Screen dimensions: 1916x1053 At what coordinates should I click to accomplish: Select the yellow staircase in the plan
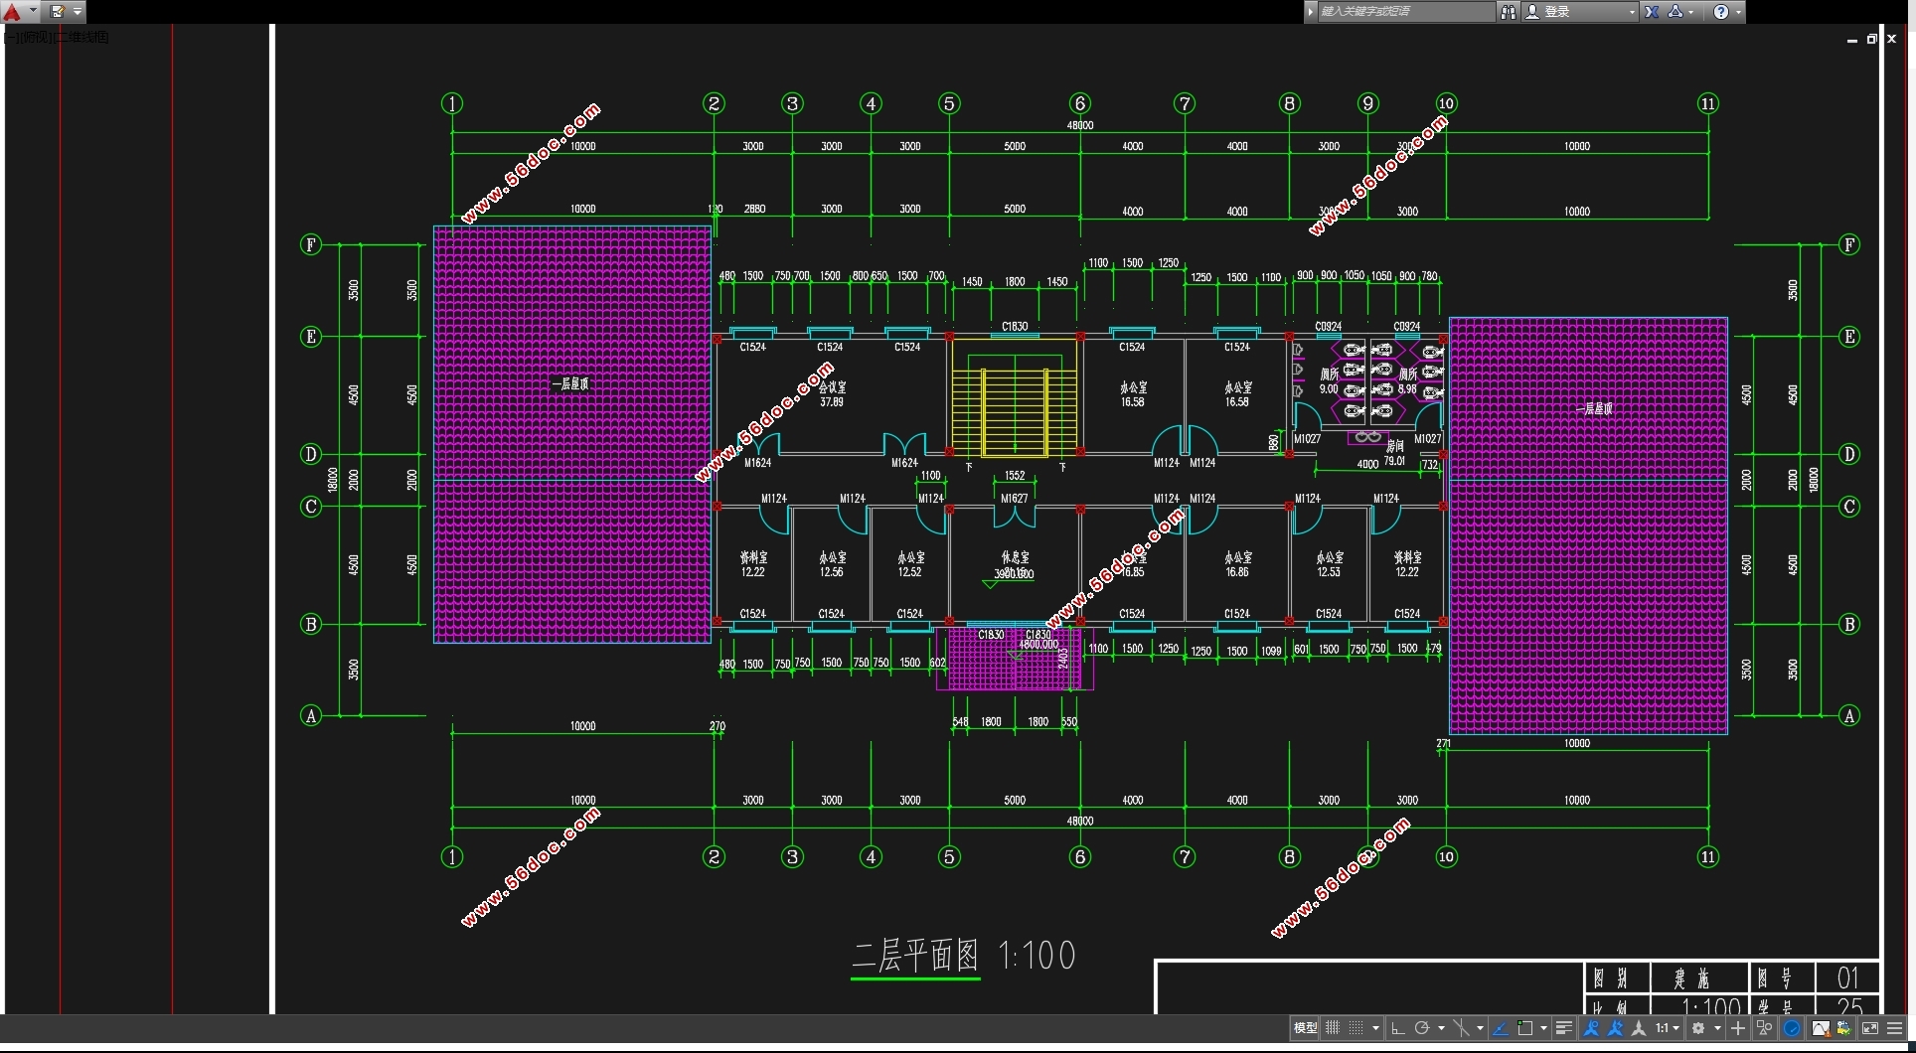tap(1014, 397)
